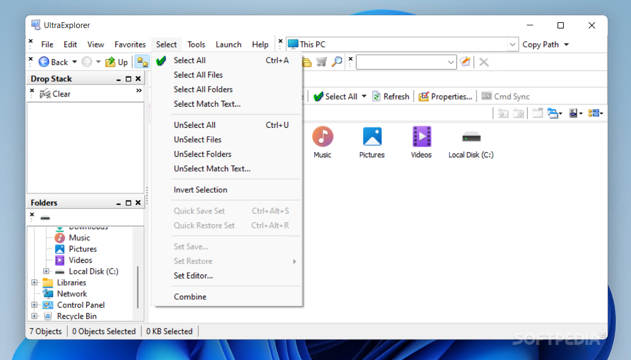The width and height of the screenshot is (631, 360).
Task: Click the green checkmark Select All toolbar button
Action: [x=335, y=97]
